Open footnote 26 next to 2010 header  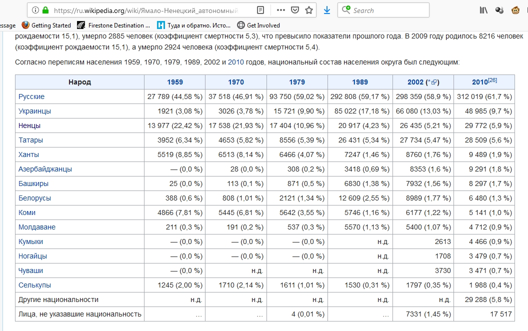point(492,80)
